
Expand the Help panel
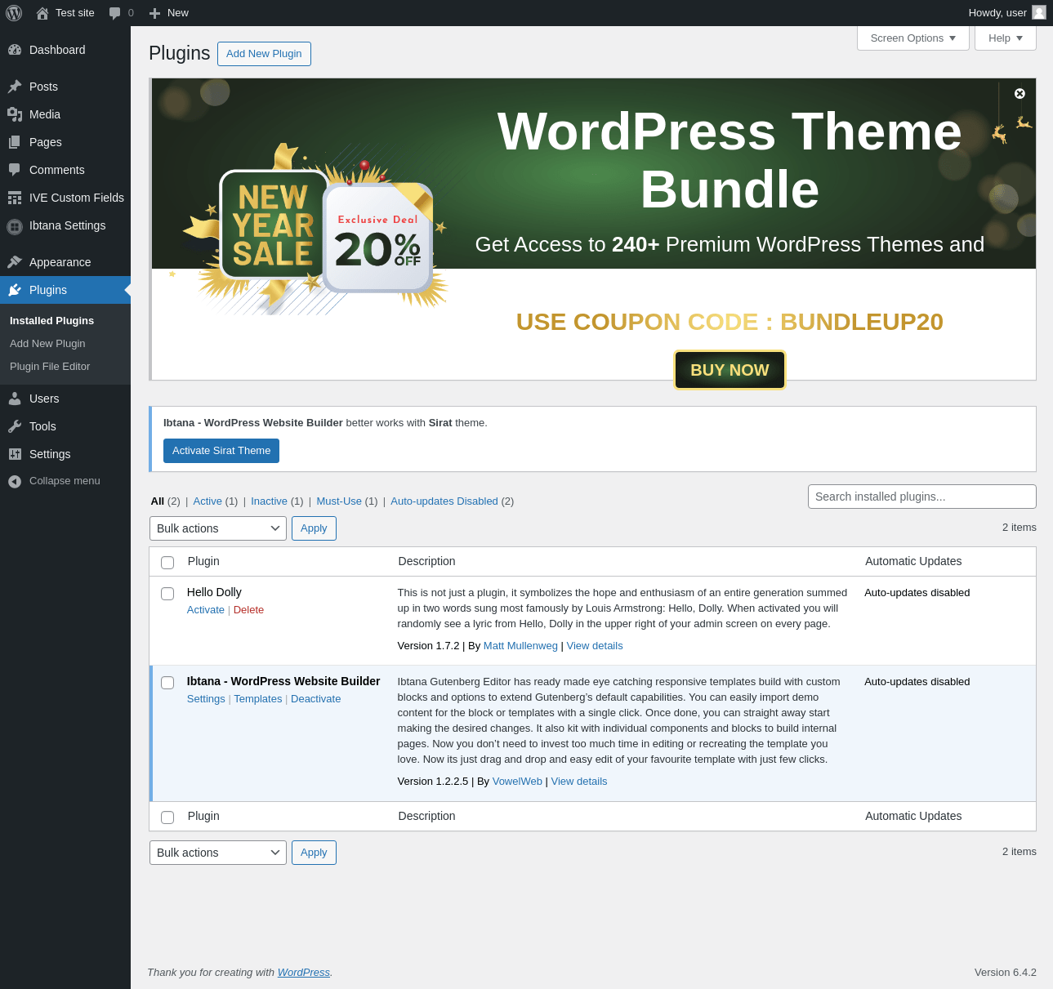point(1006,38)
